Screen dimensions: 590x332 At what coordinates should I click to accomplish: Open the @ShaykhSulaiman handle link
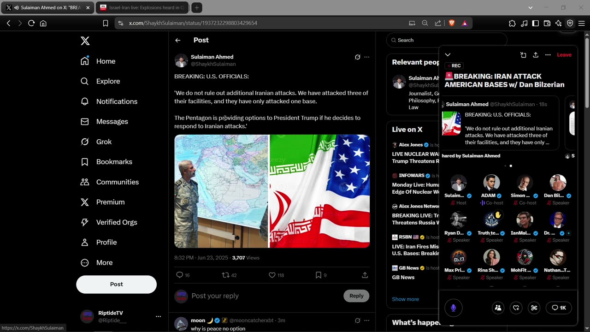point(213,64)
